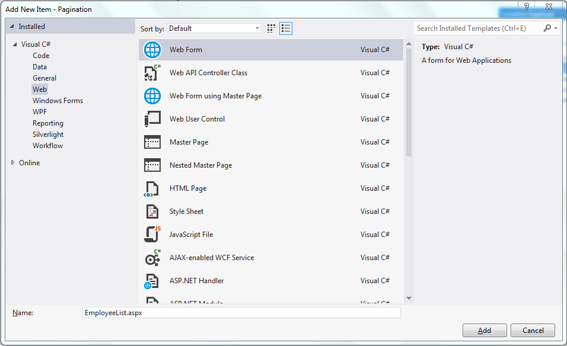Screen dimensions: 567x346
Task: Select the Web Form template row
Action: (x=271, y=50)
